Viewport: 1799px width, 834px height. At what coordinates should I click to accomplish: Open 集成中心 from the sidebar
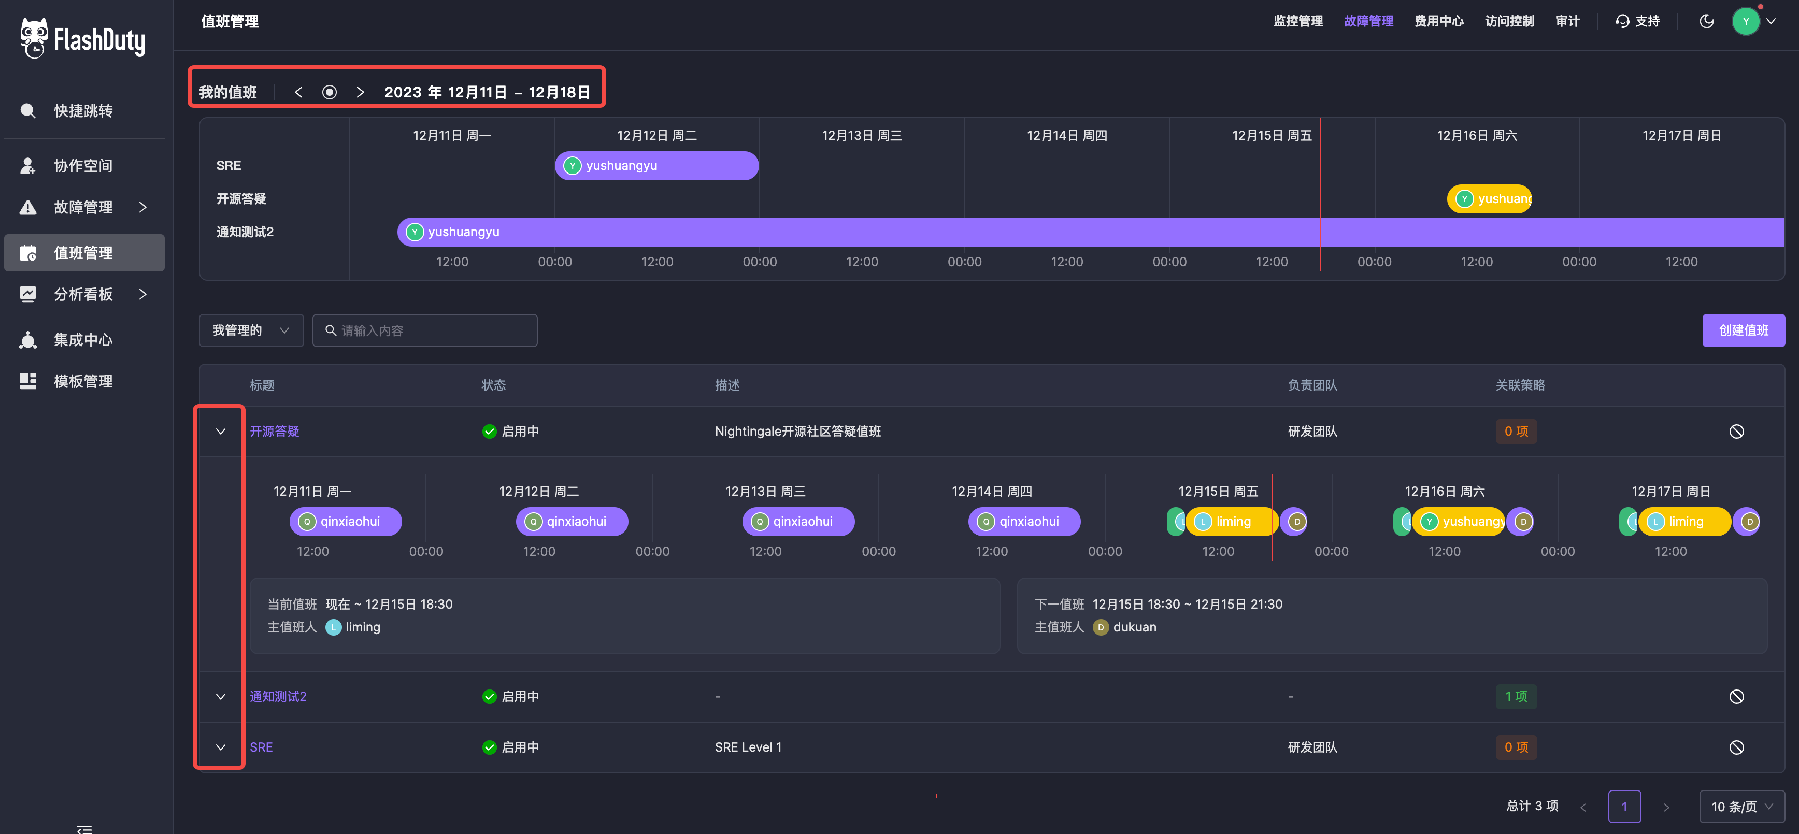(x=83, y=340)
